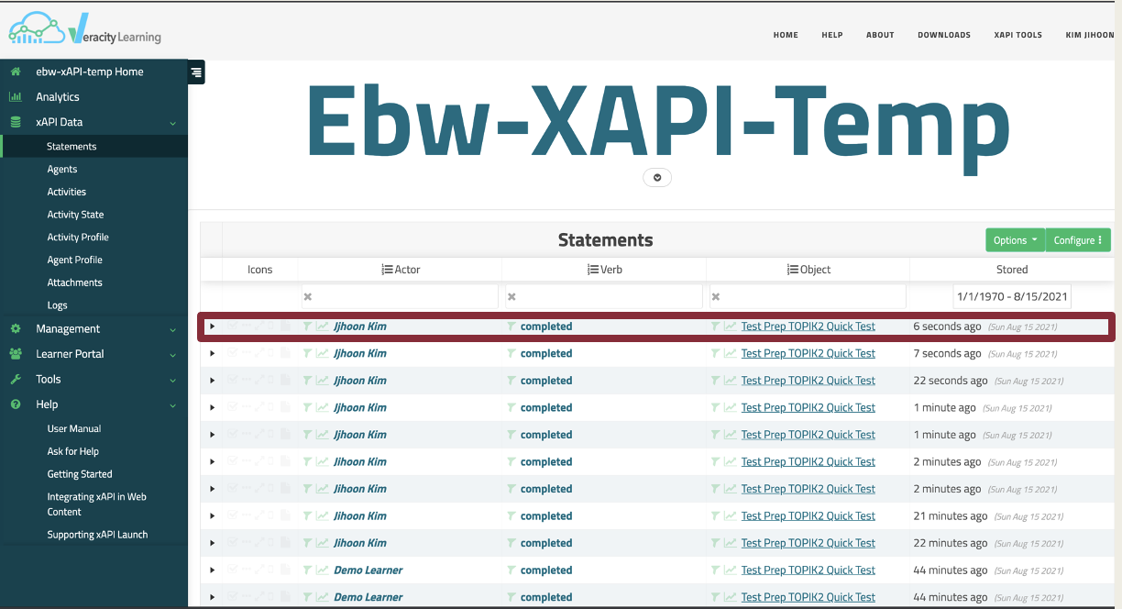Clear the Verb filter with its x icon
This screenshot has width=1122, height=609.
pos(511,297)
